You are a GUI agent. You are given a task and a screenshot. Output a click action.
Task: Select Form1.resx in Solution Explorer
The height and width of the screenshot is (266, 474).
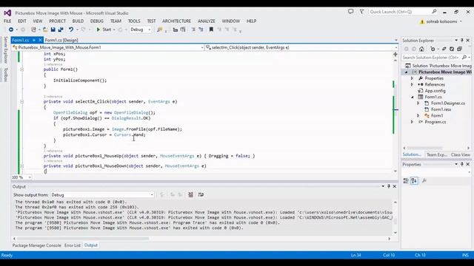pyautogui.click(x=441, y=109)
